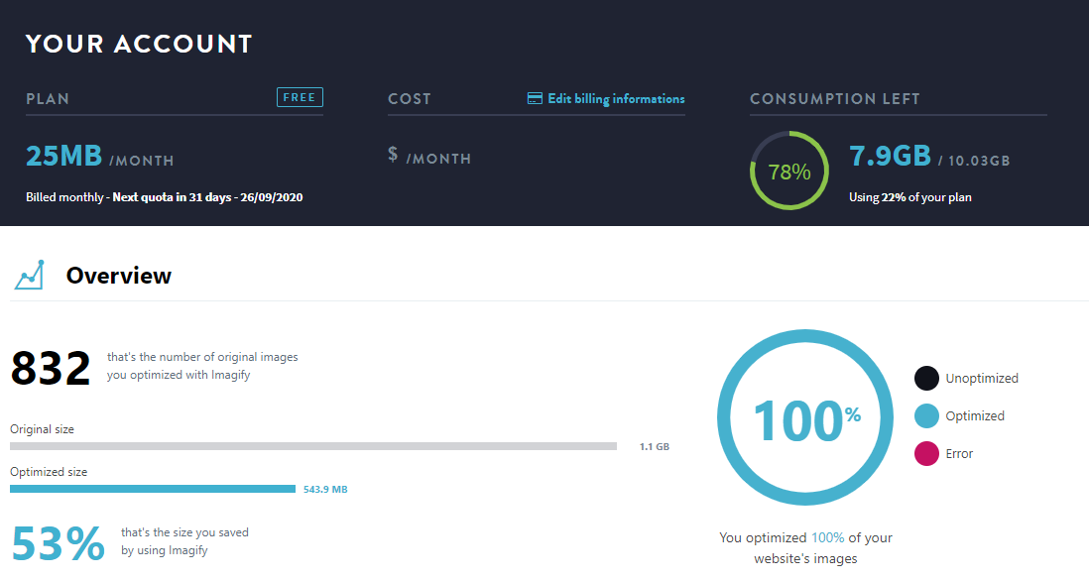Click 'You optimized 100% of your website's images'
1089x581 pixels.
pyautogui.click(x=805, y=547)
